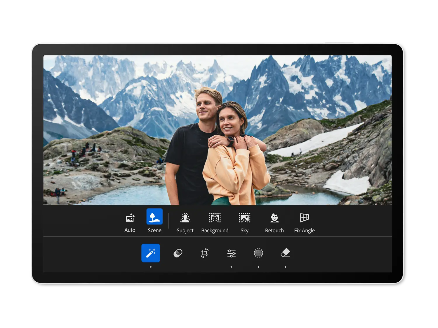438x328 pixels.
Task: Open the overlapping circles blend tool
Action: tap(178, 253)
